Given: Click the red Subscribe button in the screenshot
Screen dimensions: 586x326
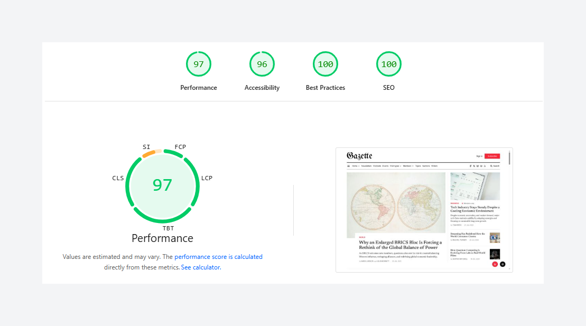Looking at the screenshot, I should (x=492, y=156).
